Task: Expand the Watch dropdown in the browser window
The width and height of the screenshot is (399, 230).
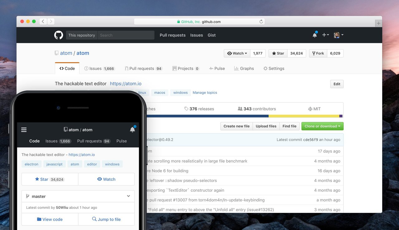Action: point(237,53)
